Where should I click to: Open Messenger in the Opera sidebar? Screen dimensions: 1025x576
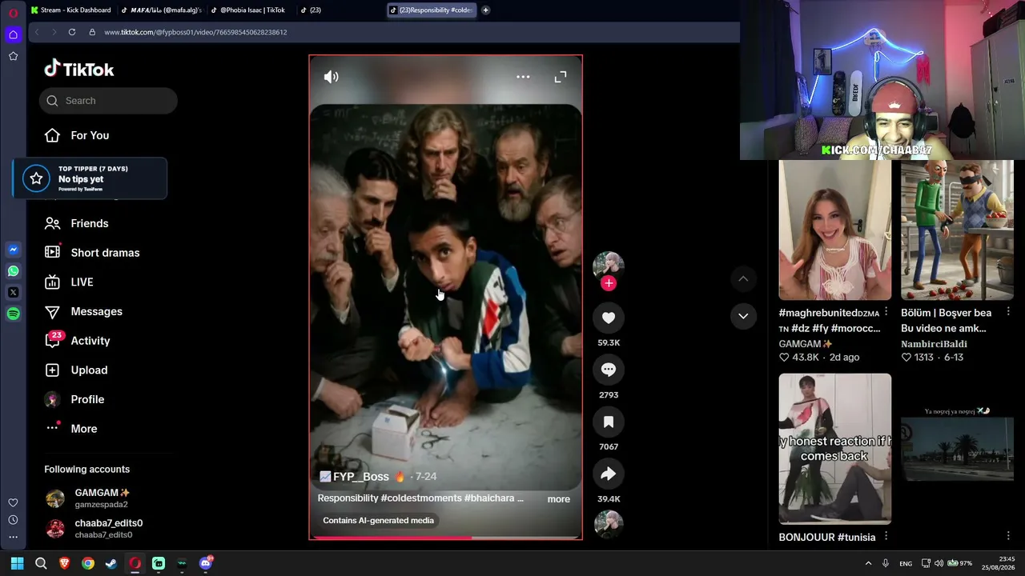(13, 250)
